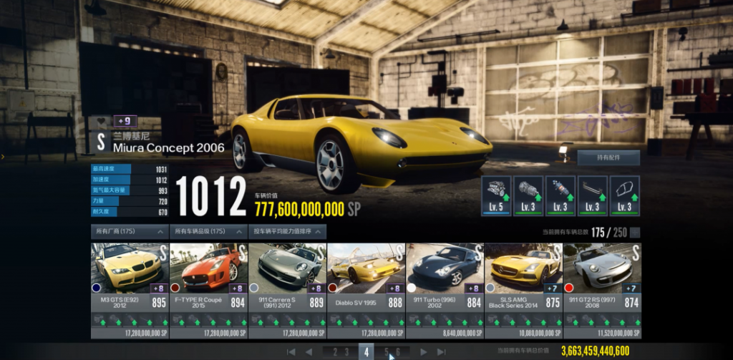
Task: Click the engine upgrade icon under F-TYPE R card
Action: pos(178,320)
